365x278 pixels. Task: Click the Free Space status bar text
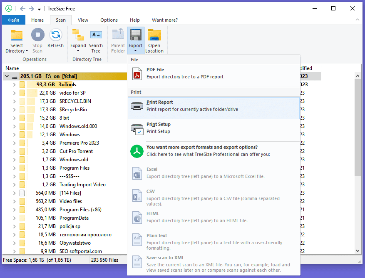point(37,260)
